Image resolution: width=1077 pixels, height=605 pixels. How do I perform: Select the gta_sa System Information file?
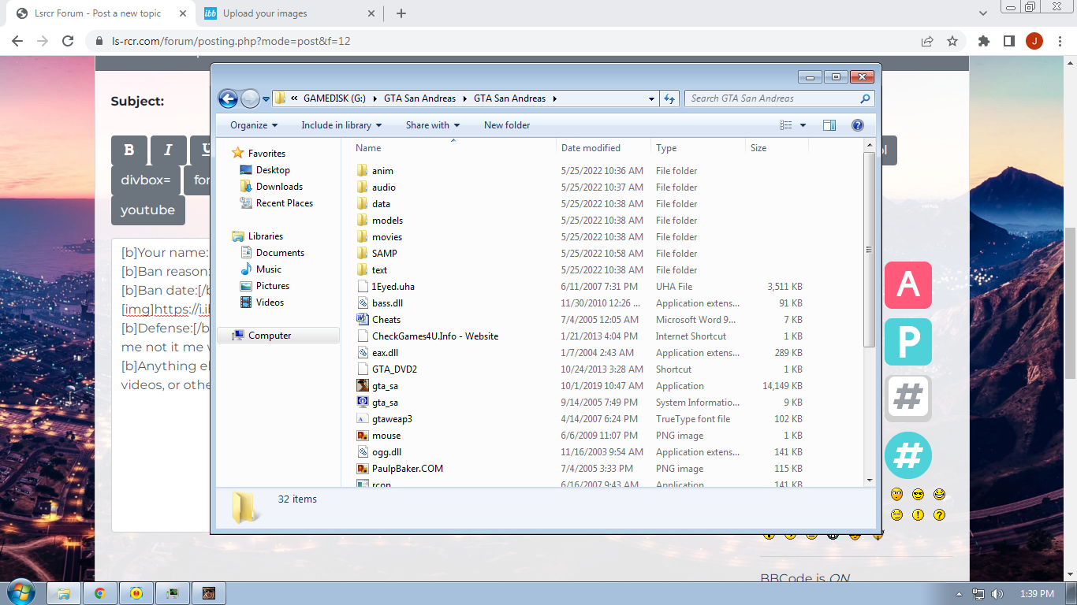pos(385,403)
